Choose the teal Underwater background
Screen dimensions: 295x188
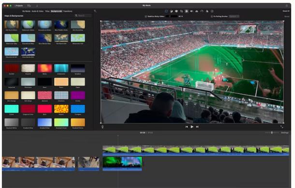[x=61, y=68]
